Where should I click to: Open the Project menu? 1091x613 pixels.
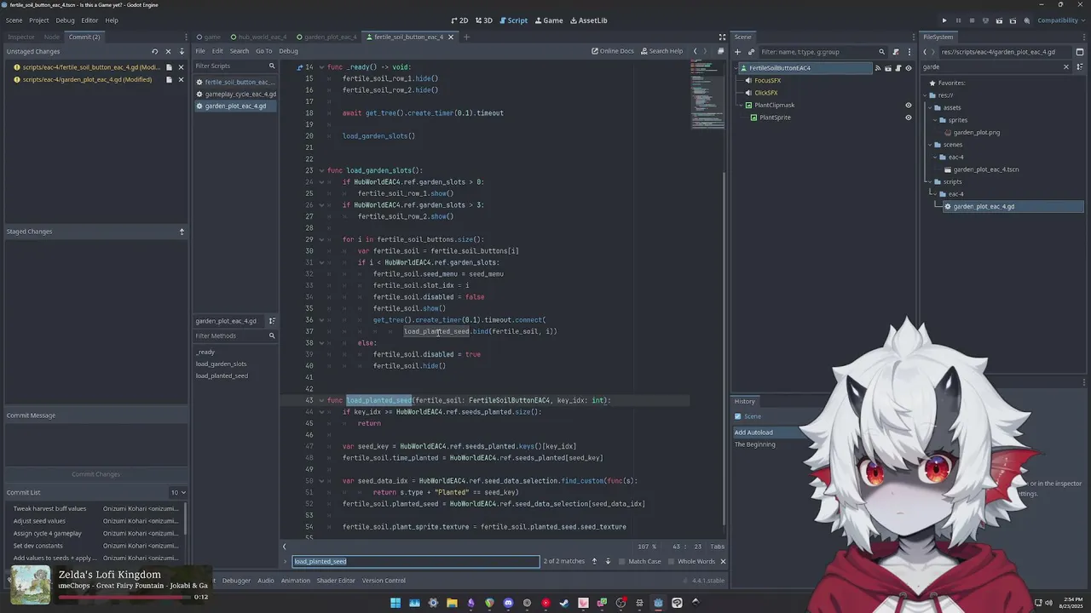[39, 20]
